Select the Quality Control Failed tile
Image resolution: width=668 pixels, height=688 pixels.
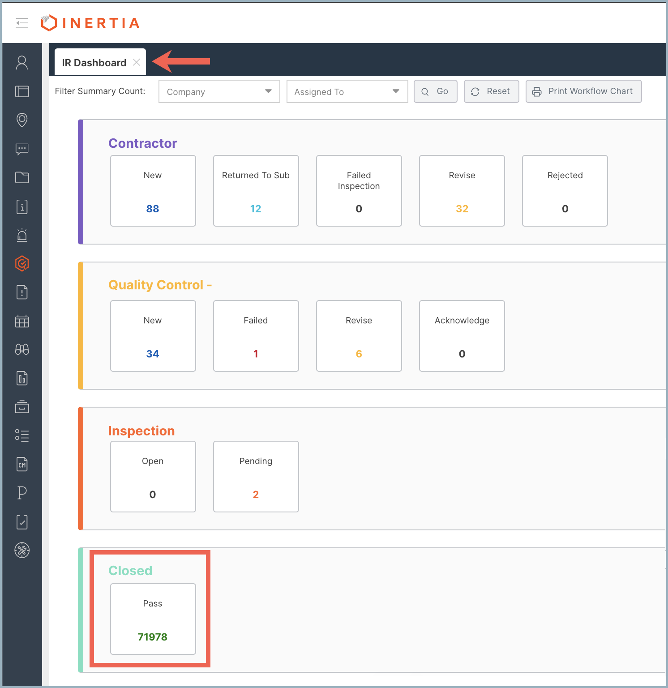256,336
